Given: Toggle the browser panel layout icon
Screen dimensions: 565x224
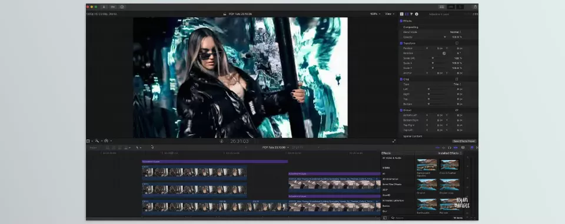Looking at the screenshot, I should tap(442, 7).
